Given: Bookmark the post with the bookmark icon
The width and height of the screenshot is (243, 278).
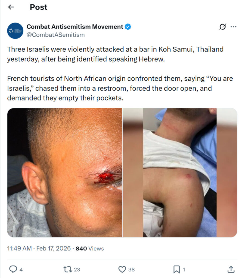Looking at the screenshot, I should pos(176,269).
